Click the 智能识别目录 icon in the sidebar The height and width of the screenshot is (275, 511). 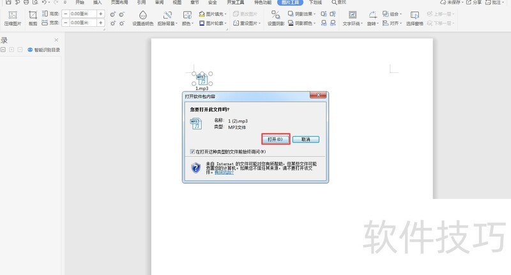pos(30,50)
